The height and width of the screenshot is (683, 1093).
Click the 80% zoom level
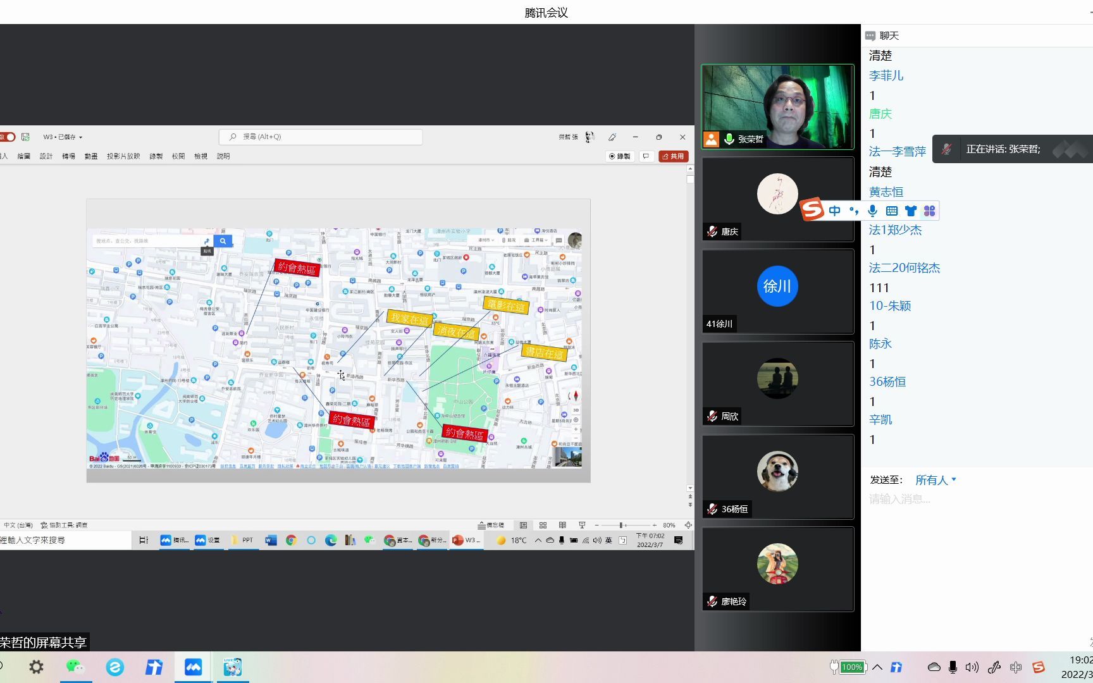click(x=669, y=525)
